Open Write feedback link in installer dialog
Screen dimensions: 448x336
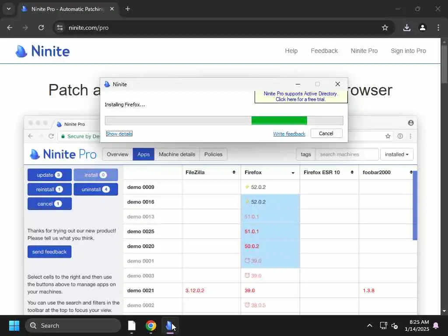click(289, 134)
